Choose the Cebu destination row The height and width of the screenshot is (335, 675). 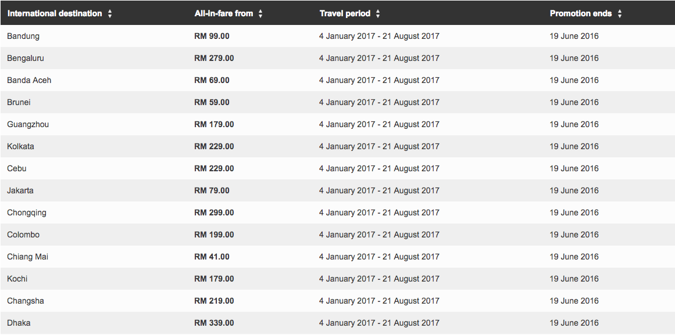coord(17,168)
